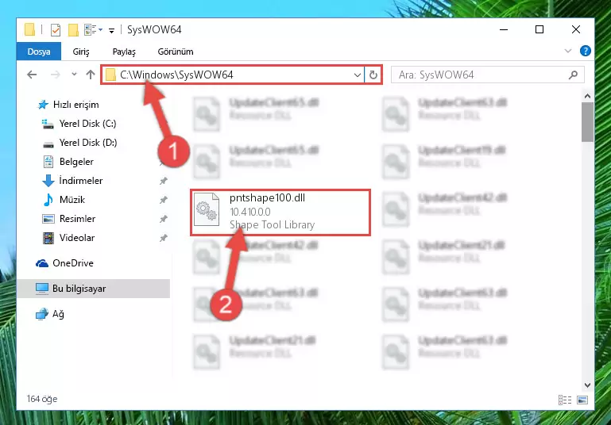Click the New folder icon in quick access toolbar
Image resolution: width=611 pixels, height=425 pixels.
(x=73, y=30)
